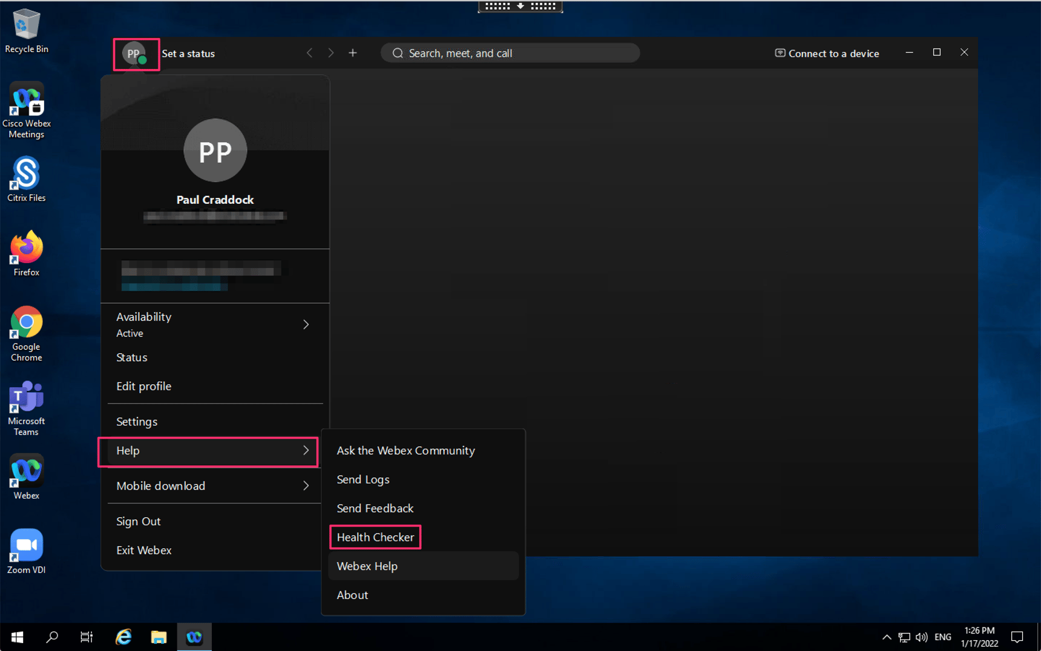Click Sign Out in the profile menu

coord(138,521)
